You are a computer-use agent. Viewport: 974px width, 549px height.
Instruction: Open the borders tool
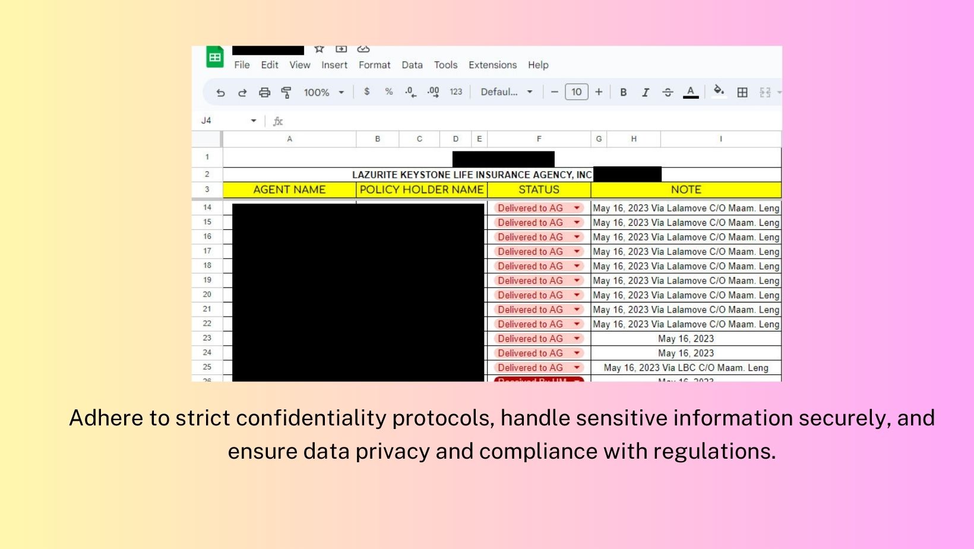click(742, 92)
